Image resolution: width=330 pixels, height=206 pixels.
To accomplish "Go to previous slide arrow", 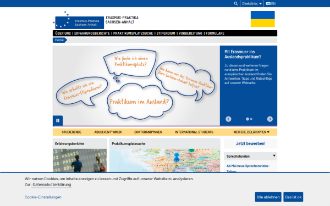I will (x=228, y=119).
